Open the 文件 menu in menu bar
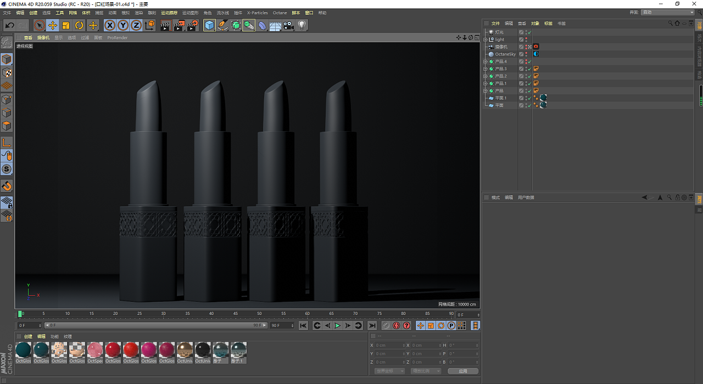This screenshot has width=703, height=384. tap(7, 13)
